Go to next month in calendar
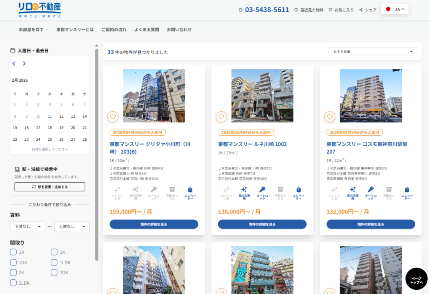The width and height of the screenshot is (429, 294). (24, 64)
